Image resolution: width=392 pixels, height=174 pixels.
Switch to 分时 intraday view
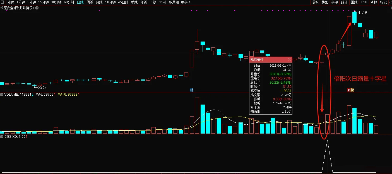click(10, 2)
